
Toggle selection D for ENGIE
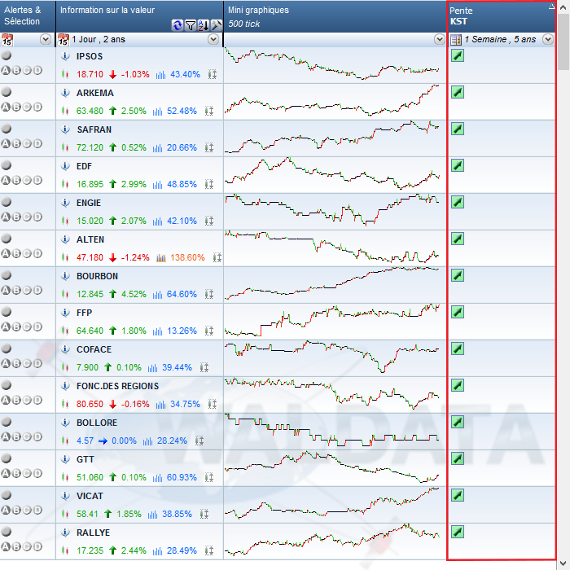(37, 217)
